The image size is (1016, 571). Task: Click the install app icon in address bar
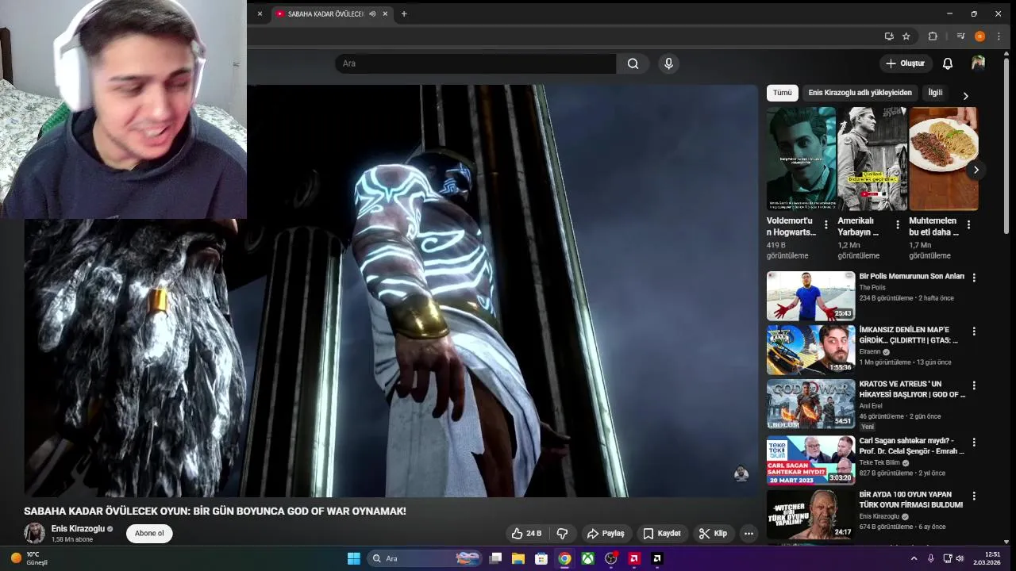889,36
